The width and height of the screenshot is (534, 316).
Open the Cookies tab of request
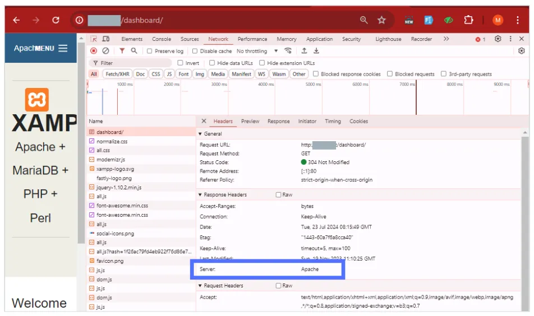(x=358, y=122)
